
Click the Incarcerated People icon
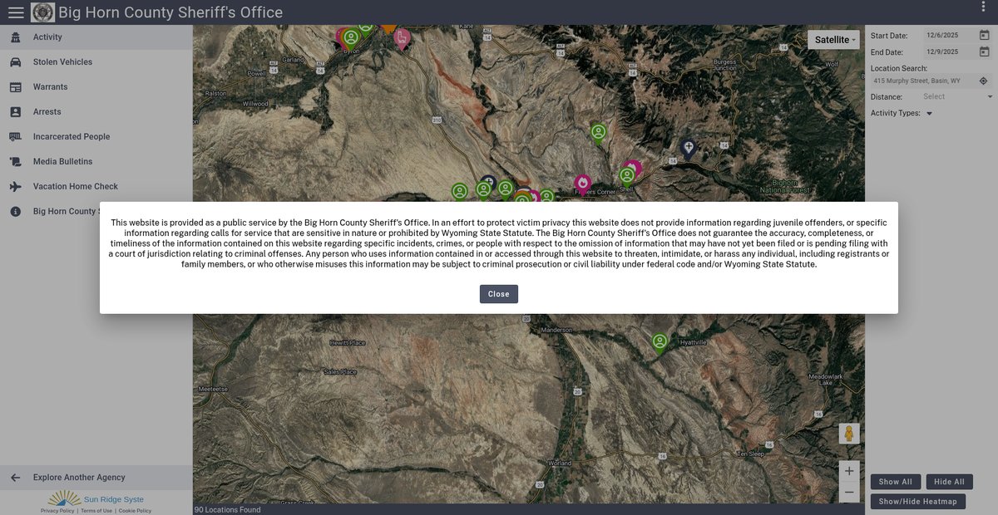tap(15, 137)
